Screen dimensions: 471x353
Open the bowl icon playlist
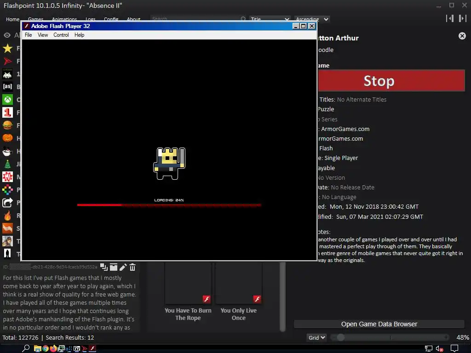coord(7,151)
